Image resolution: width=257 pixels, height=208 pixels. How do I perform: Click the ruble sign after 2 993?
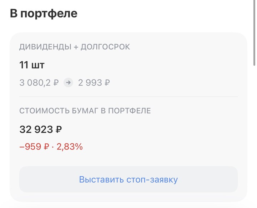click(x=107, y=83)
